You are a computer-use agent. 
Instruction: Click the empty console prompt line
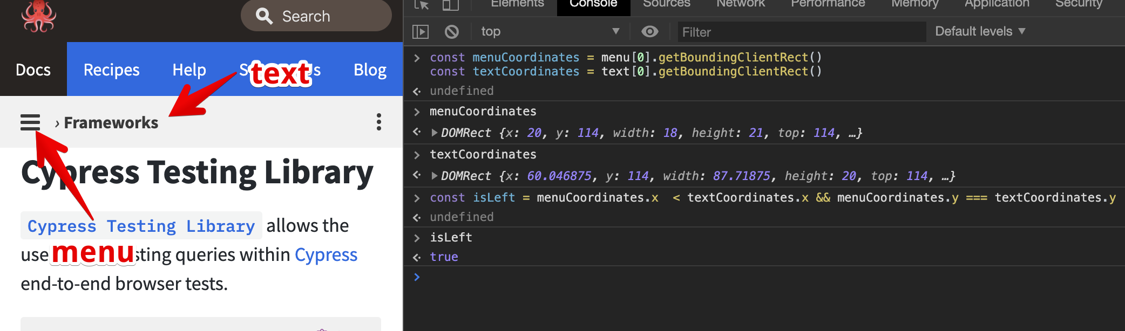(764, 277)
